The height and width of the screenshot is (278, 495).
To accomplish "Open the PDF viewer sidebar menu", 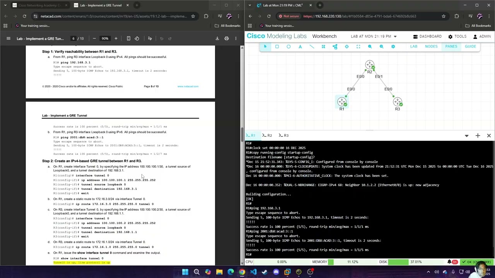I will [x=8, y=38].
